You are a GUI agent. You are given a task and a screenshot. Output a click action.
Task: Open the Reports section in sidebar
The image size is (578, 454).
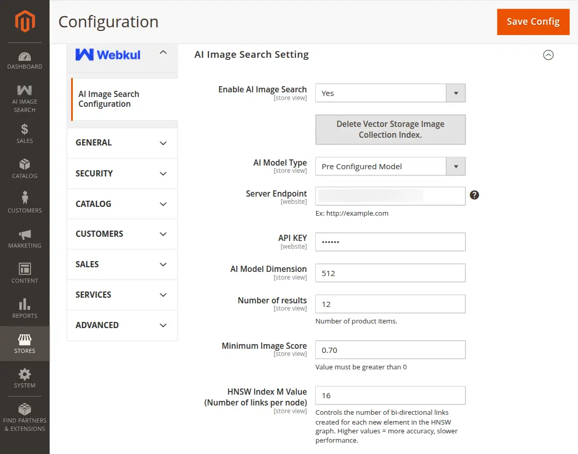[24, 307]
